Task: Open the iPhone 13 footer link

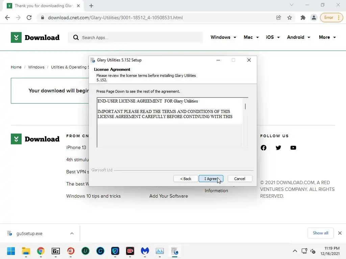Action: (x=76, y=148)
